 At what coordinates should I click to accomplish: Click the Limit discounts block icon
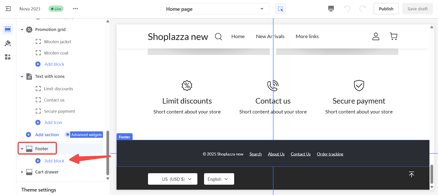[x=38, y=89]
